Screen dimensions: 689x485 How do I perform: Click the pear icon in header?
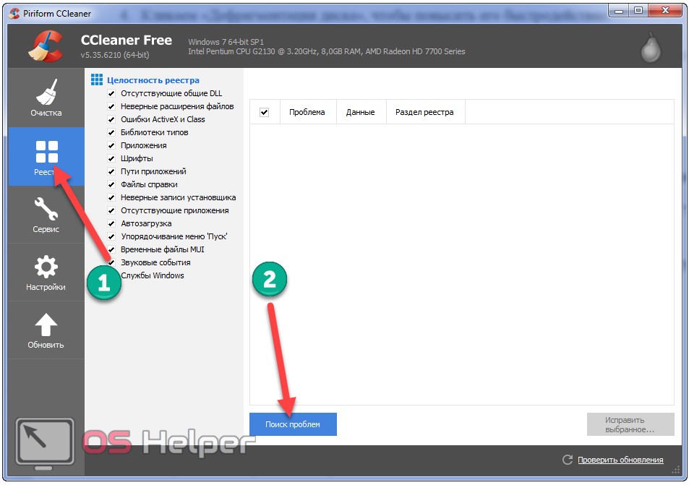[x=650, y=48]
